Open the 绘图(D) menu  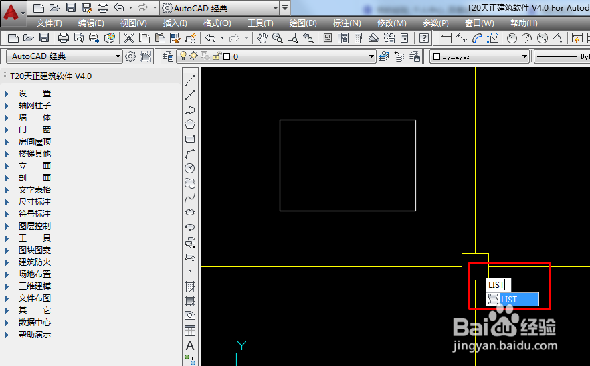[303, 23]
